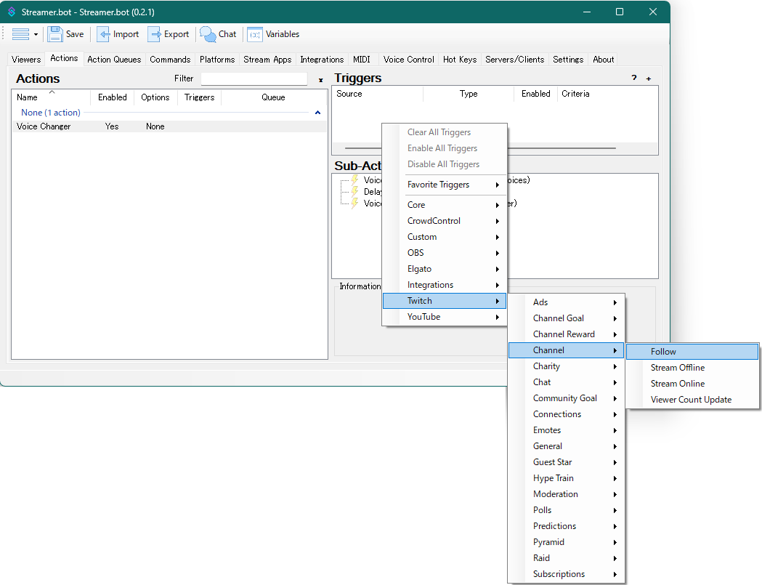Expand the Chat submenu under Twitch
The width and height of the screenshot is (762, 585).
566,382
